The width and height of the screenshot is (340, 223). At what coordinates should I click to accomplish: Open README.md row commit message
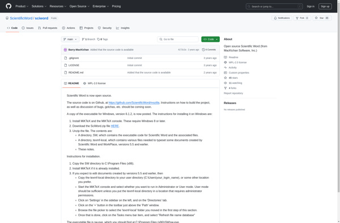[148, 72]
